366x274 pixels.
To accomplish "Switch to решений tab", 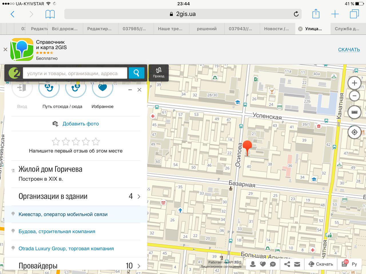I will [207, 29].
